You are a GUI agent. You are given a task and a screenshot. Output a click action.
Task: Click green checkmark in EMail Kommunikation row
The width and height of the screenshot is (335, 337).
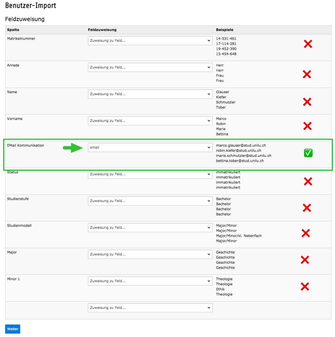[x=308, y=153]
